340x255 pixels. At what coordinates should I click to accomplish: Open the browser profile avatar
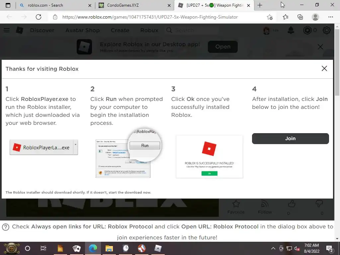tap(315, 17)
